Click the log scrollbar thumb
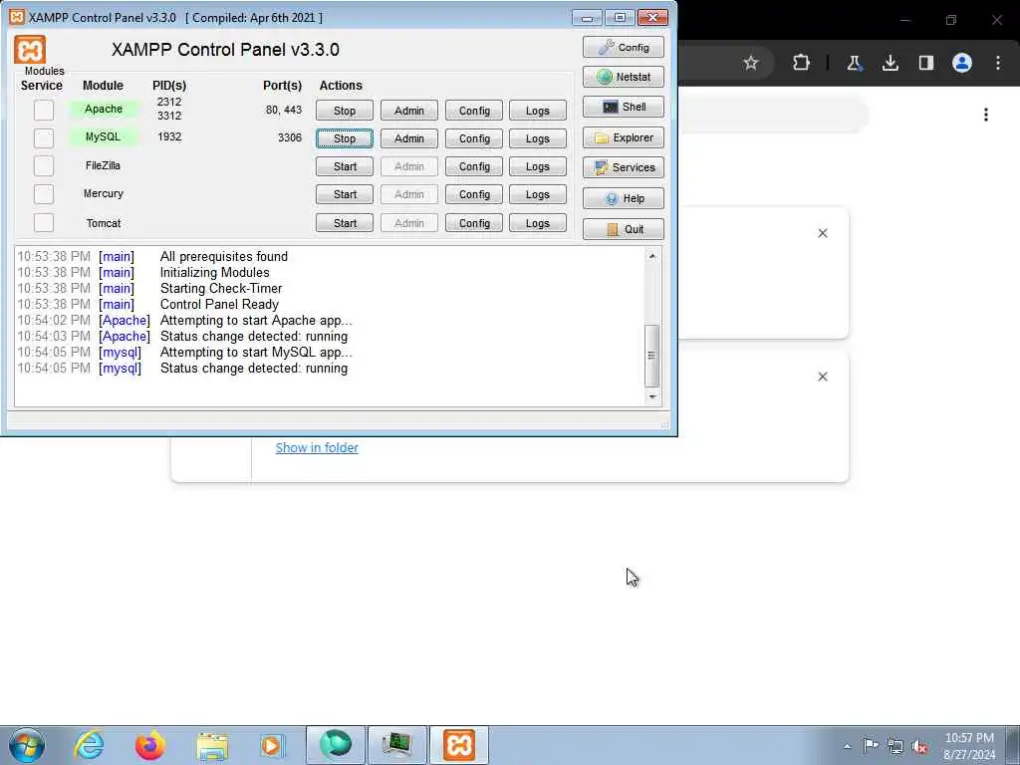The image size is (1020, 765). [x=651, y=356]
